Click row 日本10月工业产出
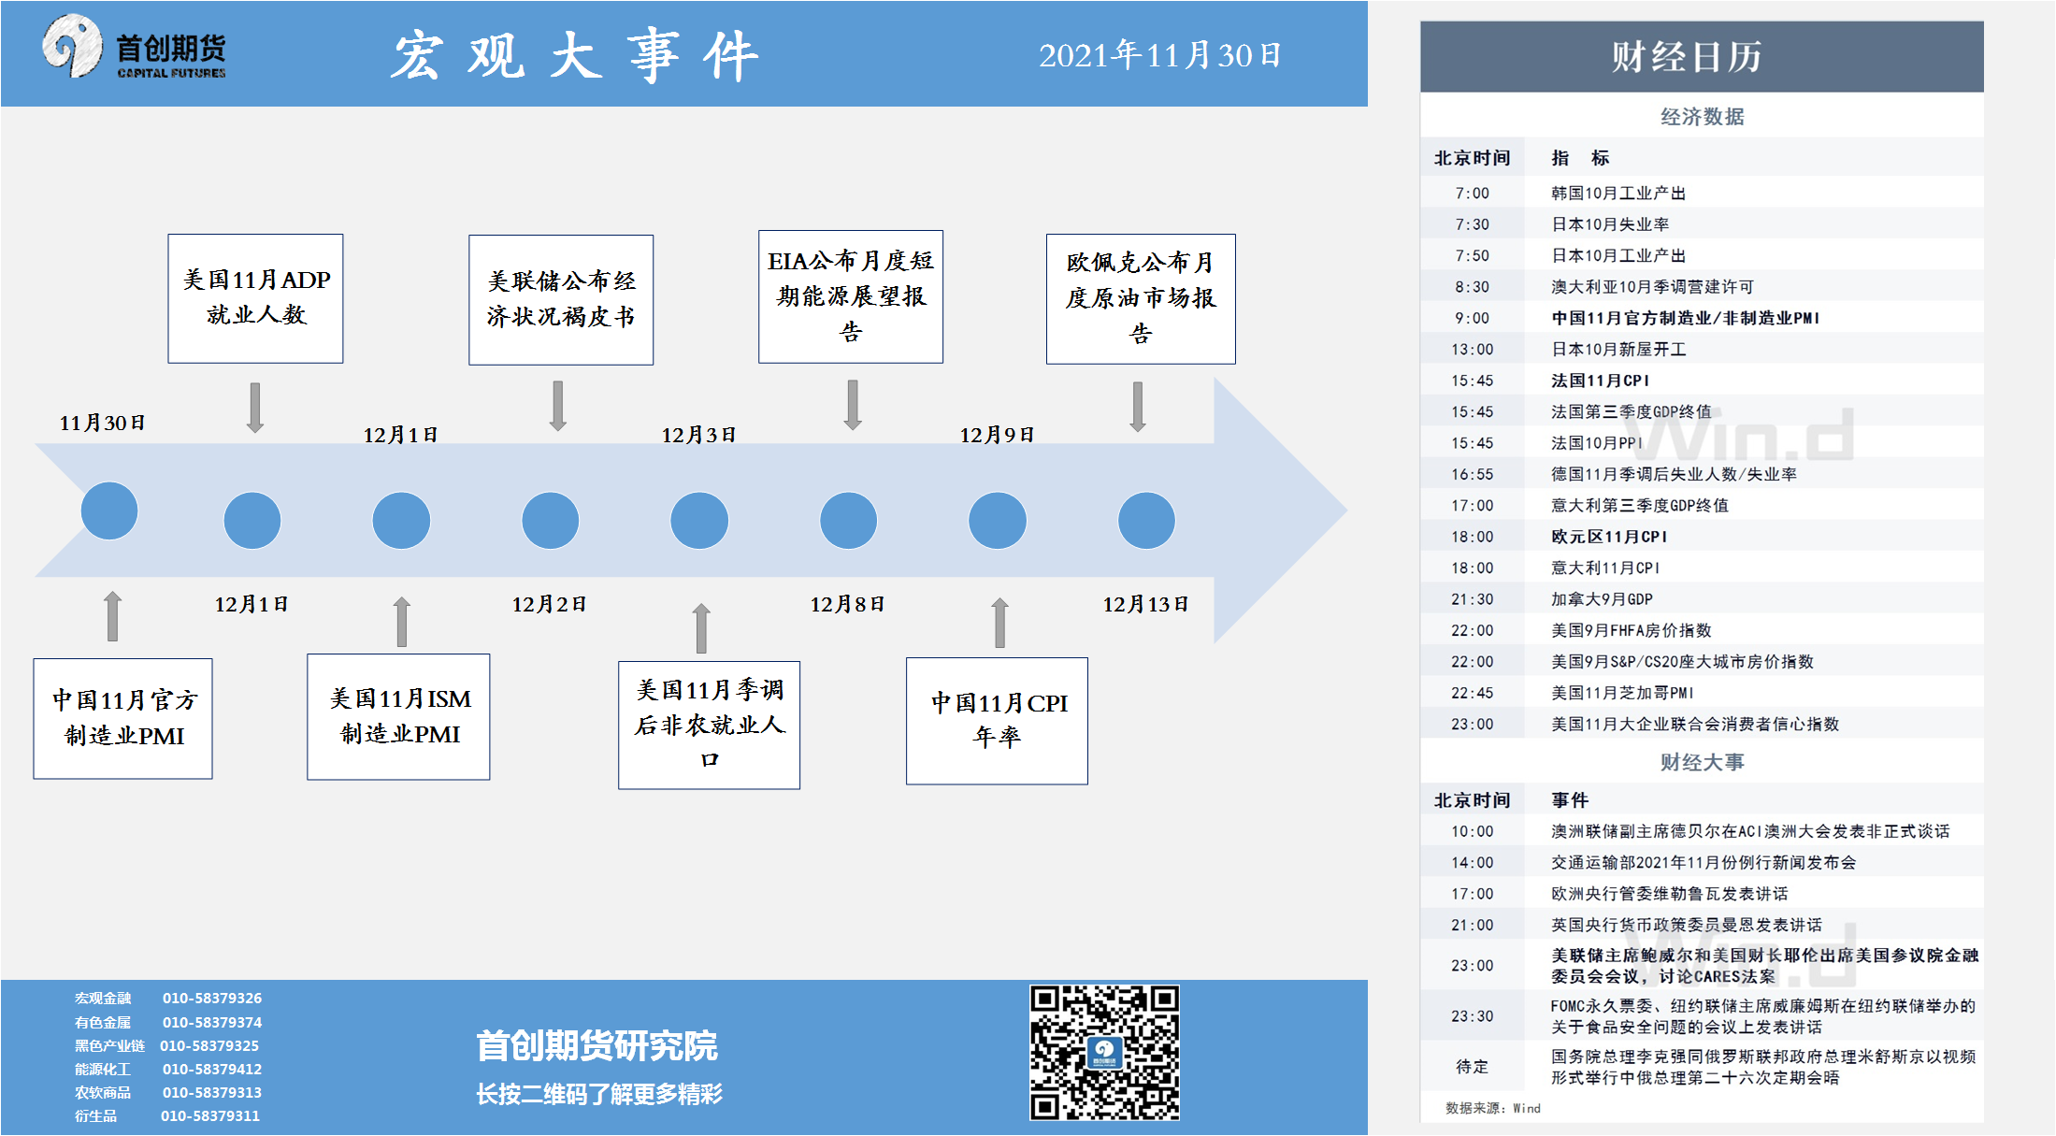The width and height of the screenshot is (2056, 1136). (x=1702, y=255)
